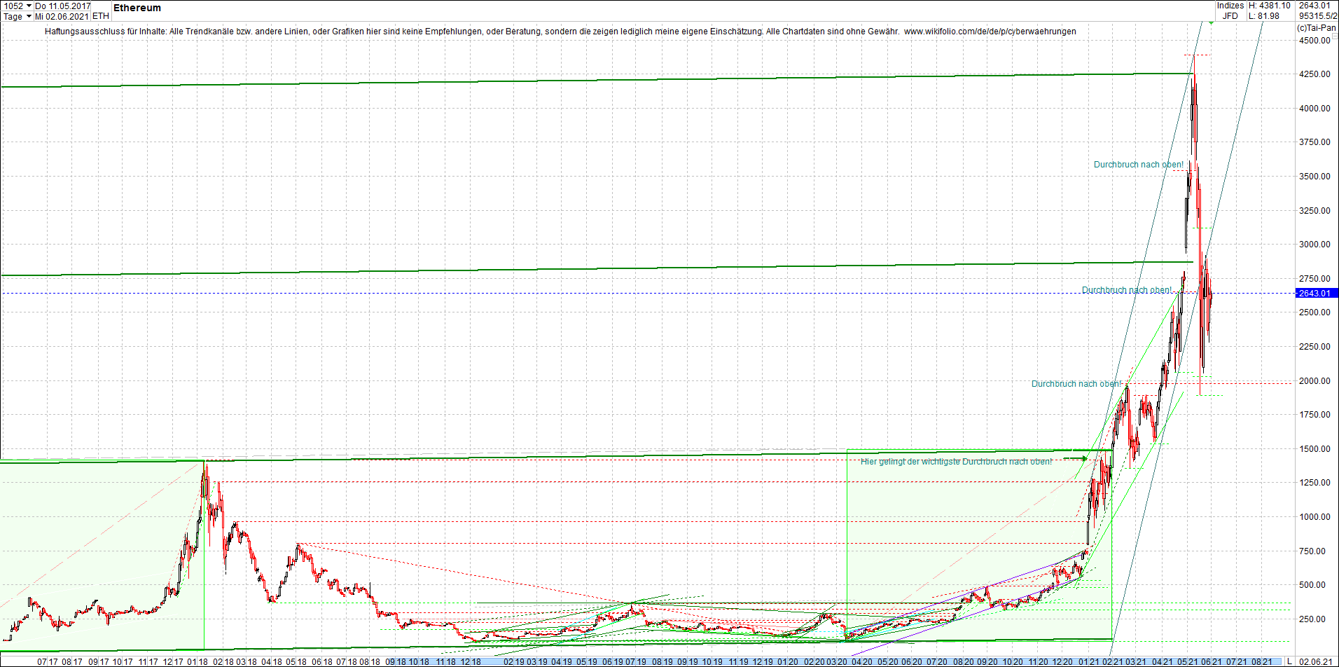Click the 02 19 time axis label
The image size is (1339, 667).
514,661
